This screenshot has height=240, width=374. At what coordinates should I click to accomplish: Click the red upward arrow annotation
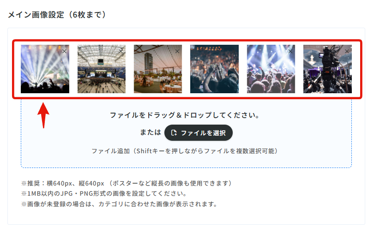click(43, 115)
